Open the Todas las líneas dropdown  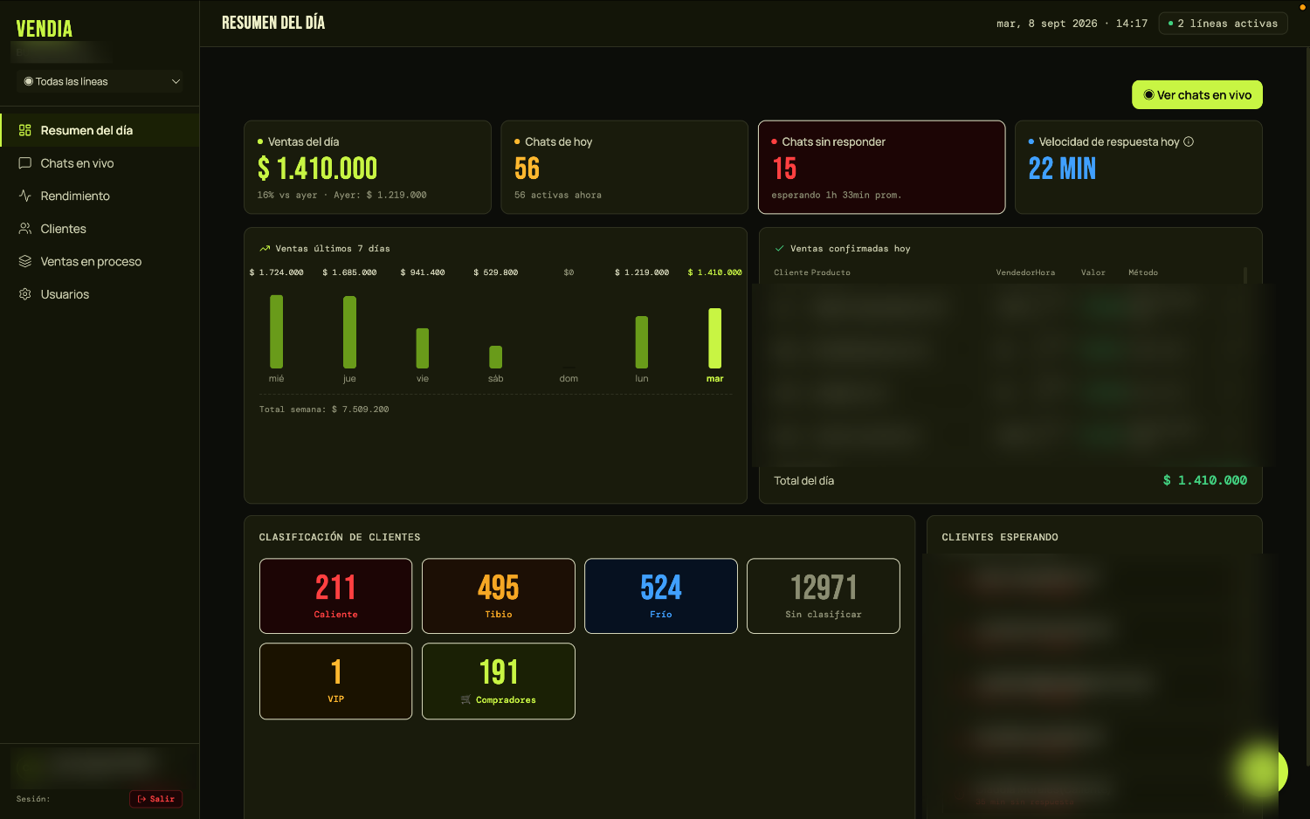(100, 81)
